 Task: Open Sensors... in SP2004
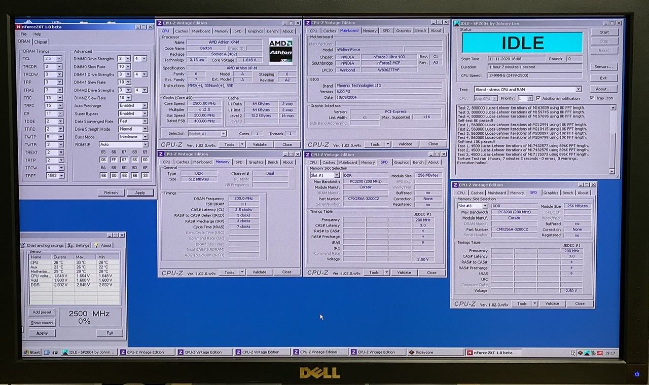click(x=604, y=66)
